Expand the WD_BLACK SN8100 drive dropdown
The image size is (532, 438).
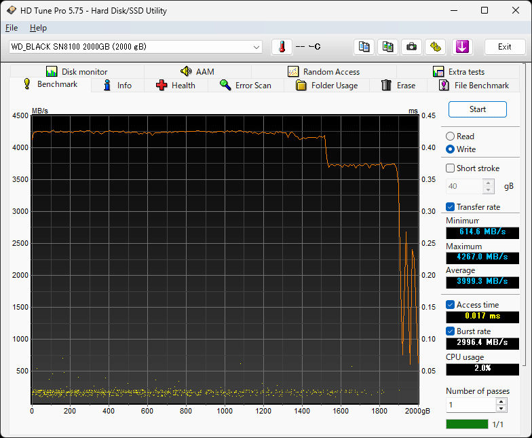point(256,47)
